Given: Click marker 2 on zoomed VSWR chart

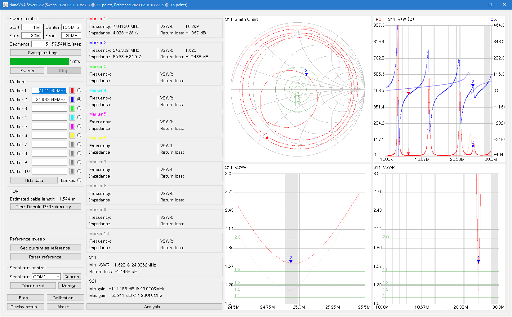Looking at the screenshot, I should 291,262.
